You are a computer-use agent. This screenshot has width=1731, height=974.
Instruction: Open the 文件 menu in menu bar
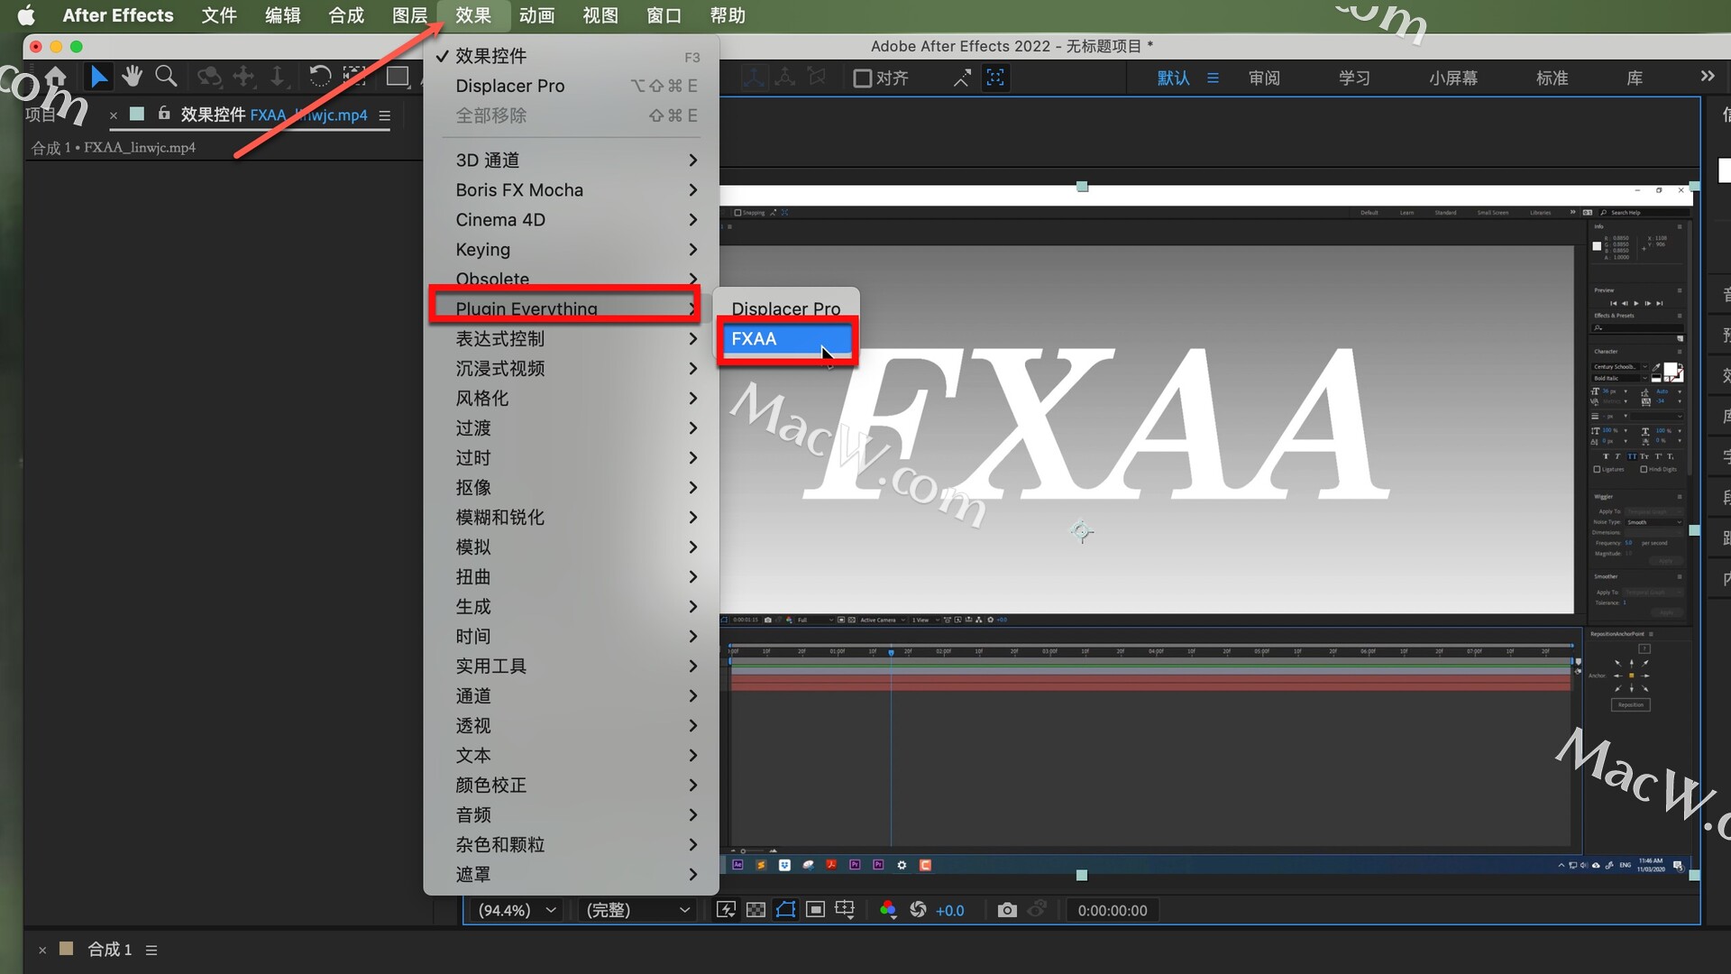click(219, 15)
